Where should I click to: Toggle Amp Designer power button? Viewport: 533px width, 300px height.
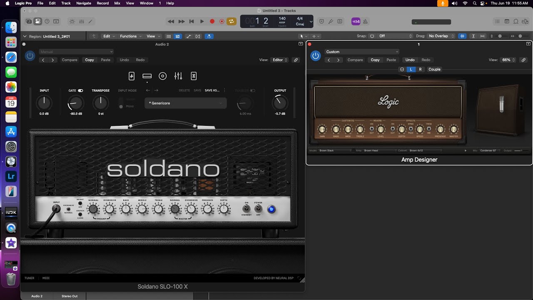316,55
